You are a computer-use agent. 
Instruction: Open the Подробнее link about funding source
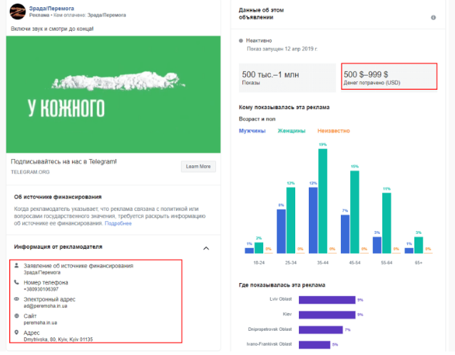(x=118, y=223)
